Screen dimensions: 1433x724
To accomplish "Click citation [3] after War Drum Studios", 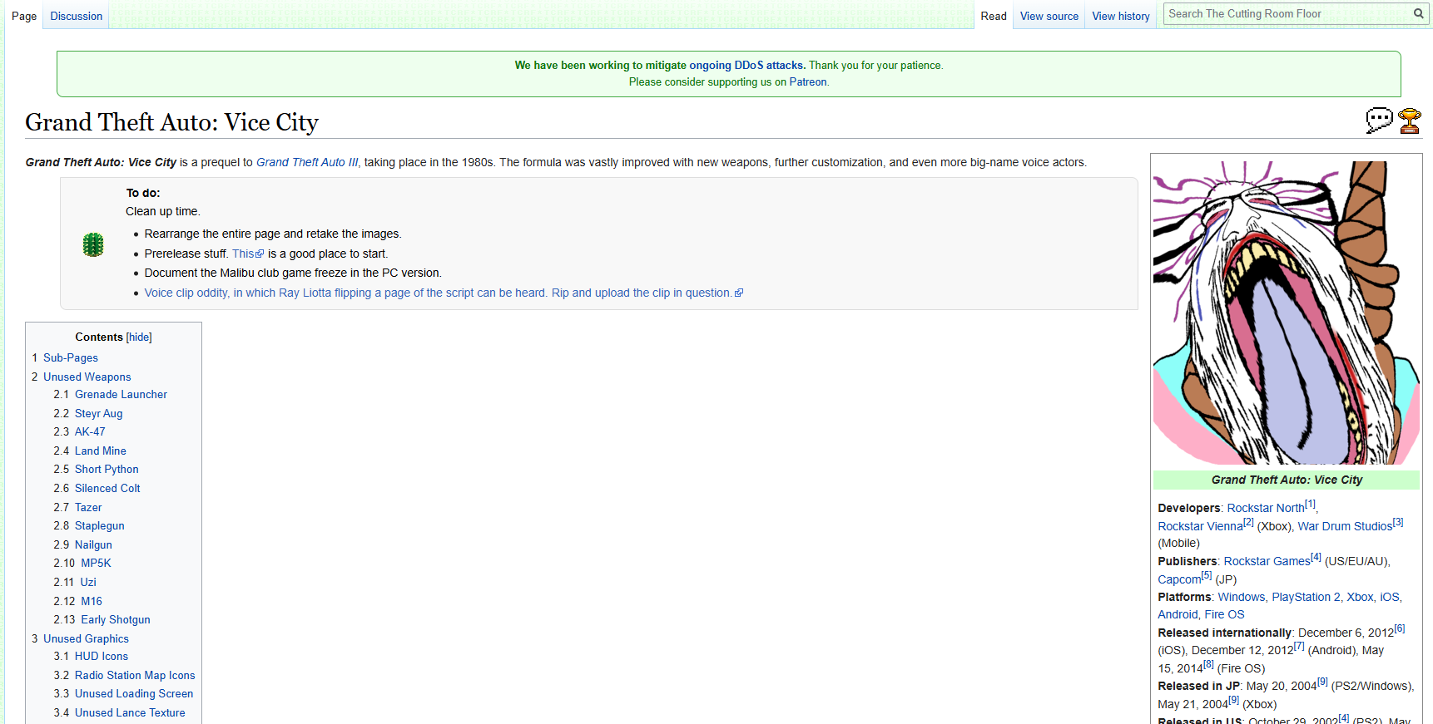I will click(1398, 522).
